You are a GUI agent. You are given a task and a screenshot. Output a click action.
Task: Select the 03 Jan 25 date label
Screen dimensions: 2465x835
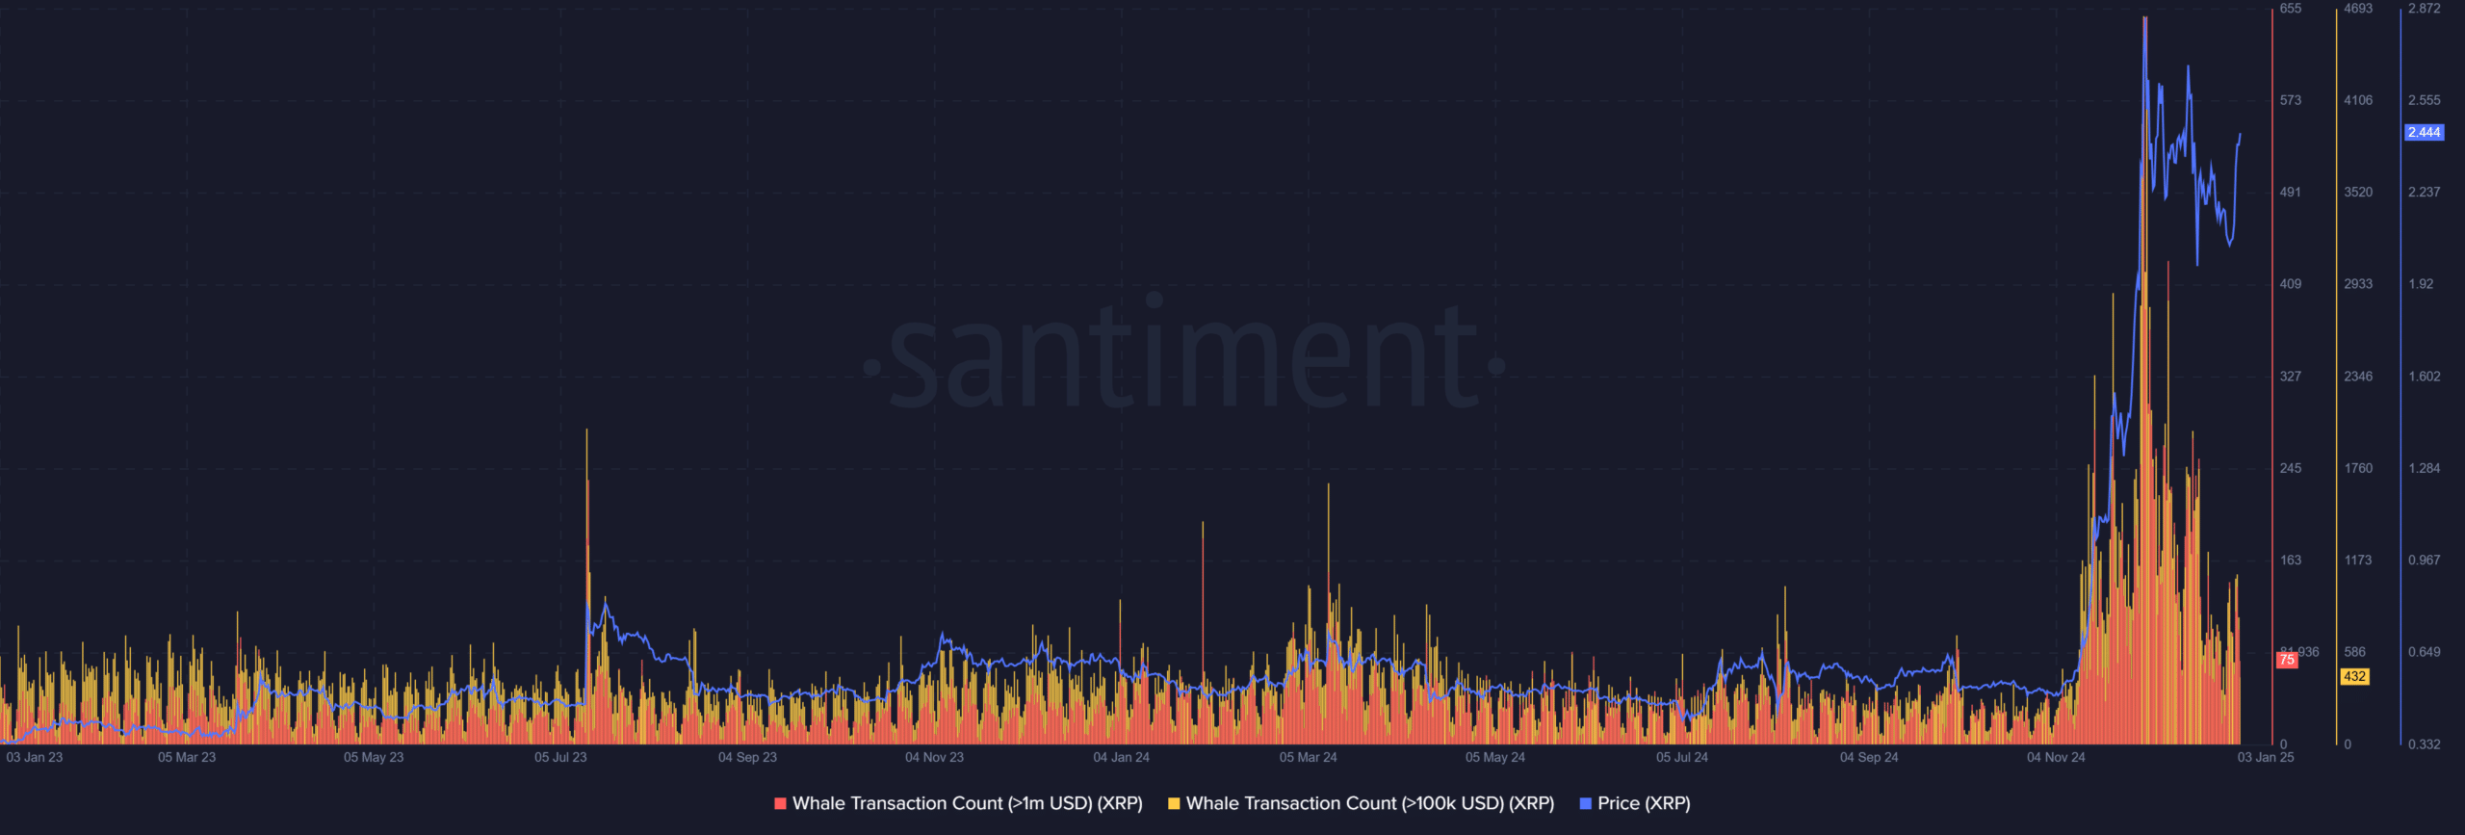click(x=2265, y=757)
